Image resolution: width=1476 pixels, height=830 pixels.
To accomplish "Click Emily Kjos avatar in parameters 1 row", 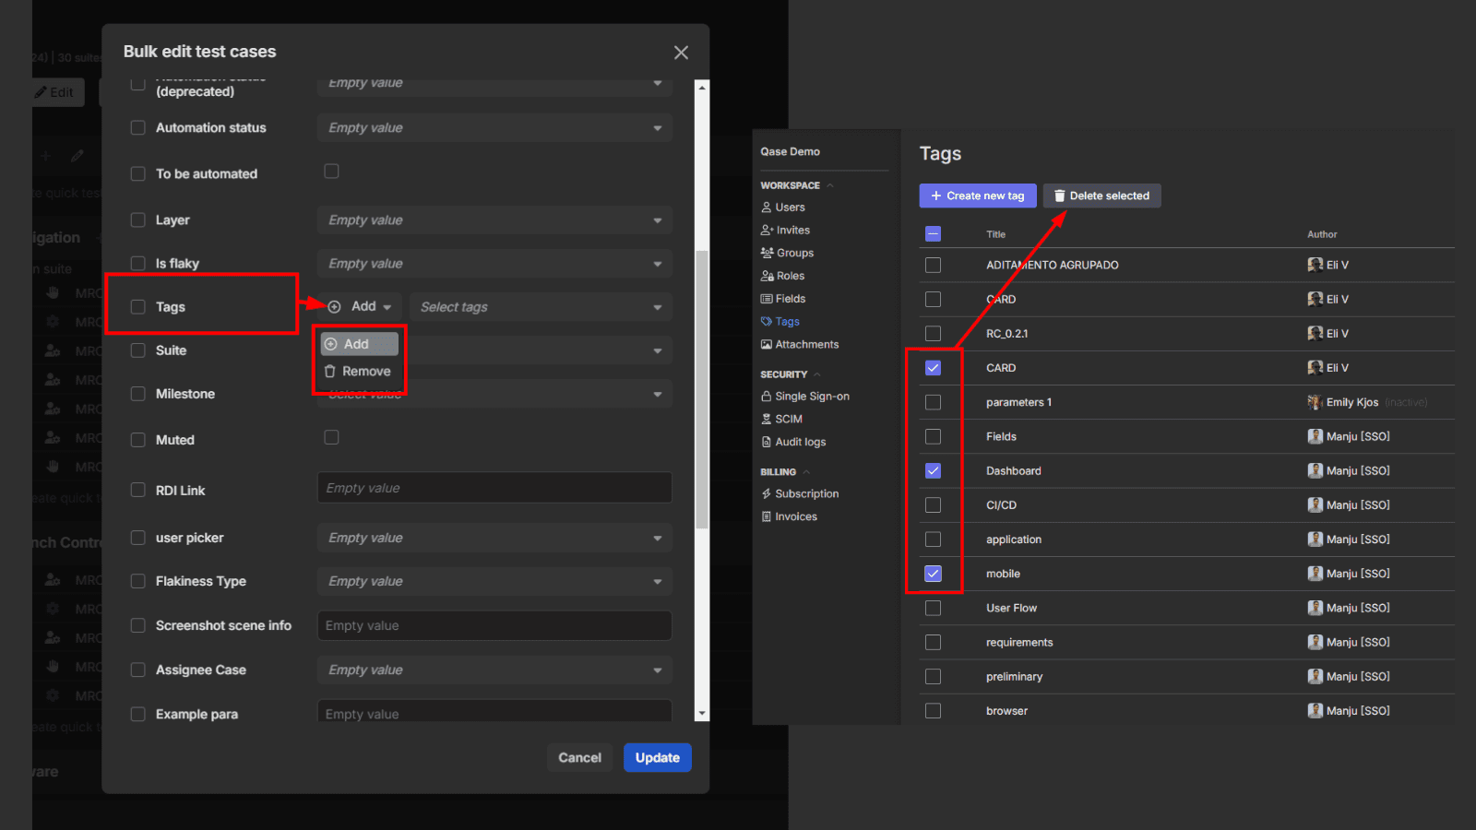I will click(x=1315, y=402).
